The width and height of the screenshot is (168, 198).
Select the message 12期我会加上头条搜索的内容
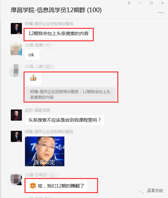coord(59,33)
